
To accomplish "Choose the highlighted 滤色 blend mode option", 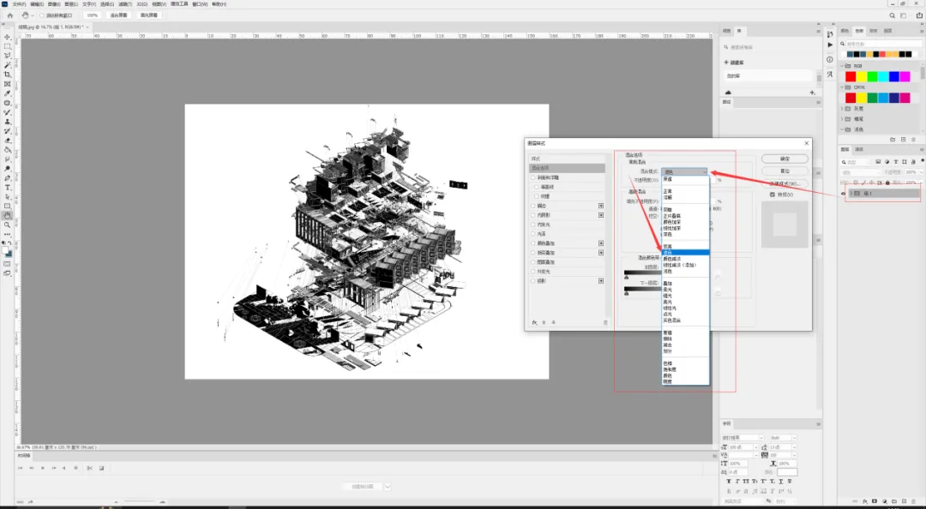I will pyautogui.click(x=686, y=252).
